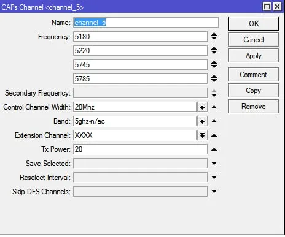
Task: Open the Control Channel Width dropdown
Action: (x=202, y=107)
